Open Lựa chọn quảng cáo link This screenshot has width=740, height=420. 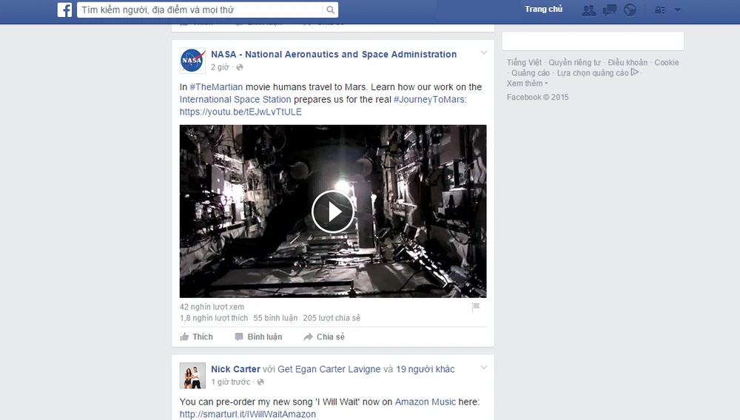[597, 73]
